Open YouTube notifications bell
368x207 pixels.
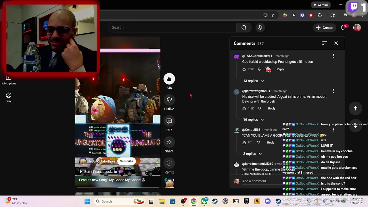343,28
